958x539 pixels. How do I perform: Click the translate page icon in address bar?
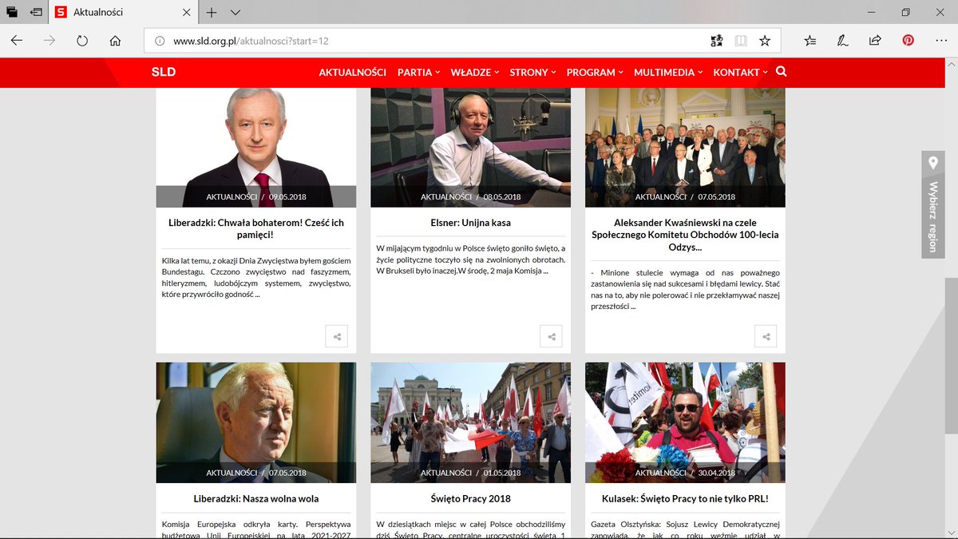coord(716,41)
